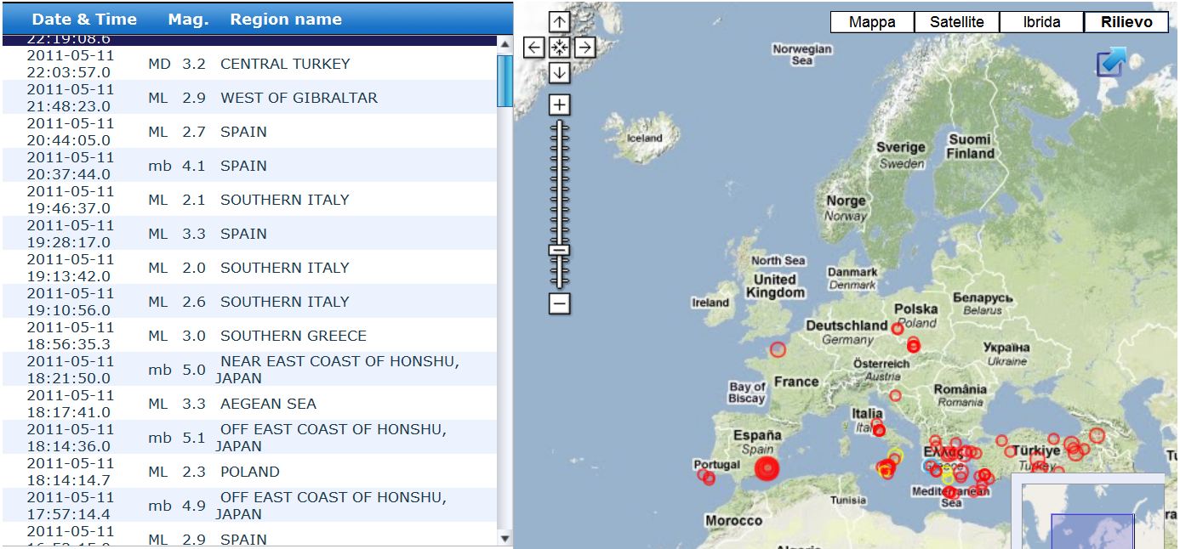Select OFF EAST COAST HONSHU mb 5.1 row
This screenshot has height=549, width=1180.
(x=249, y=437)
